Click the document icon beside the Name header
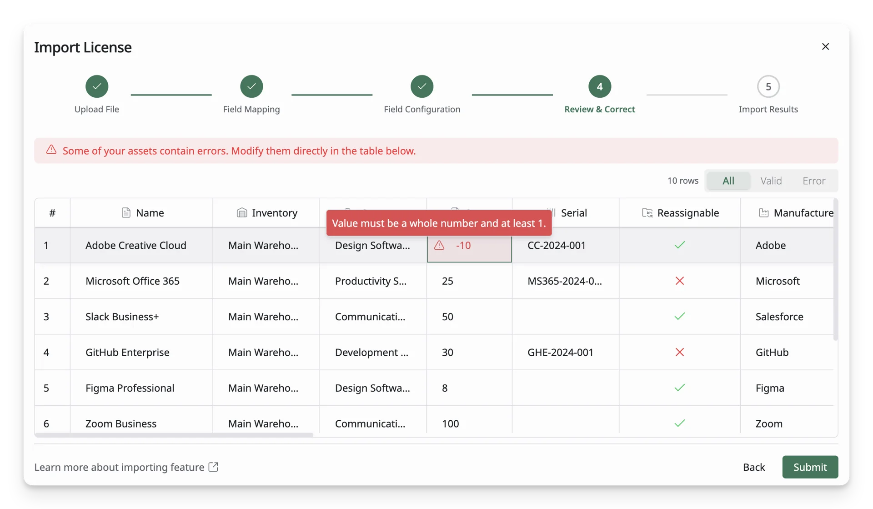Image resolution: width=873 pixels, height=509 pixels. [126, 213]
